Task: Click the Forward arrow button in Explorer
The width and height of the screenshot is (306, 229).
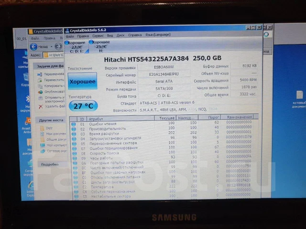Action: click(x=58, y=46)
